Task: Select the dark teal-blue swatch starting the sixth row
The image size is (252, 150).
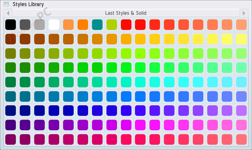Action: coord(11,96)
